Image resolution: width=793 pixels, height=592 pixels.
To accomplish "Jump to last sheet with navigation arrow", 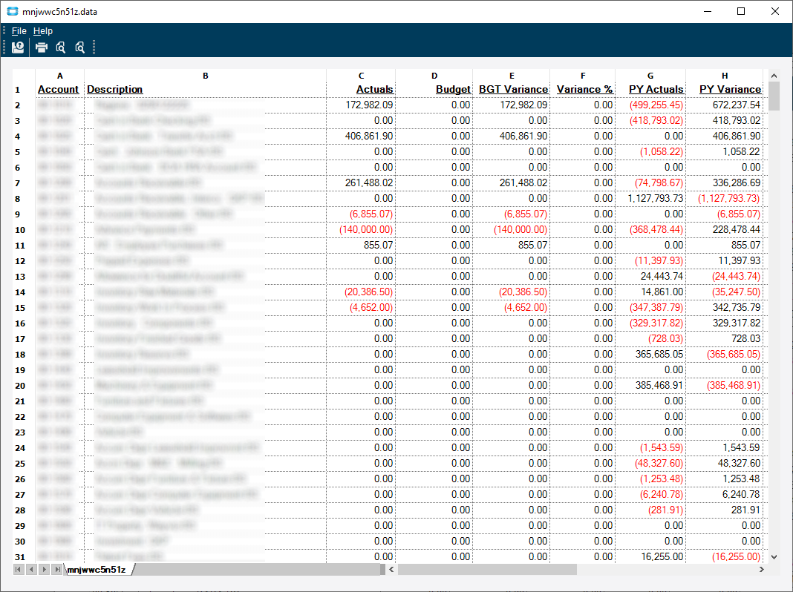I will [57, 569].
